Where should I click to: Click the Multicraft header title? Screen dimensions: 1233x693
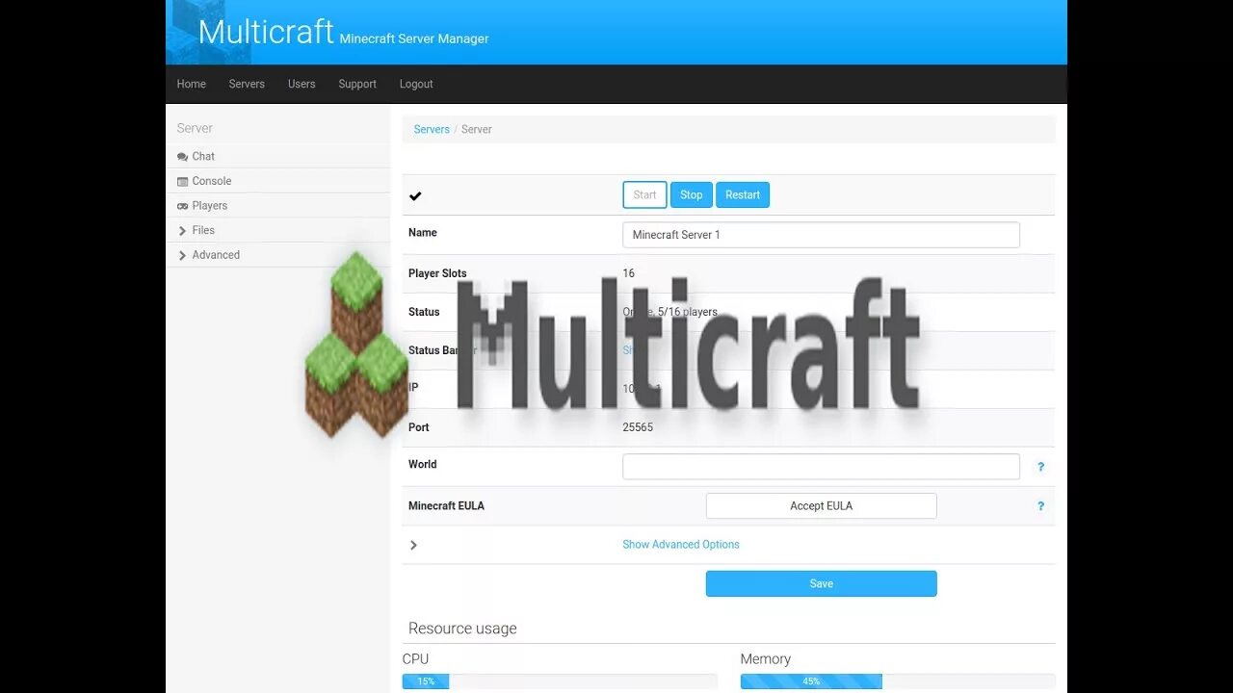(266, 32)
